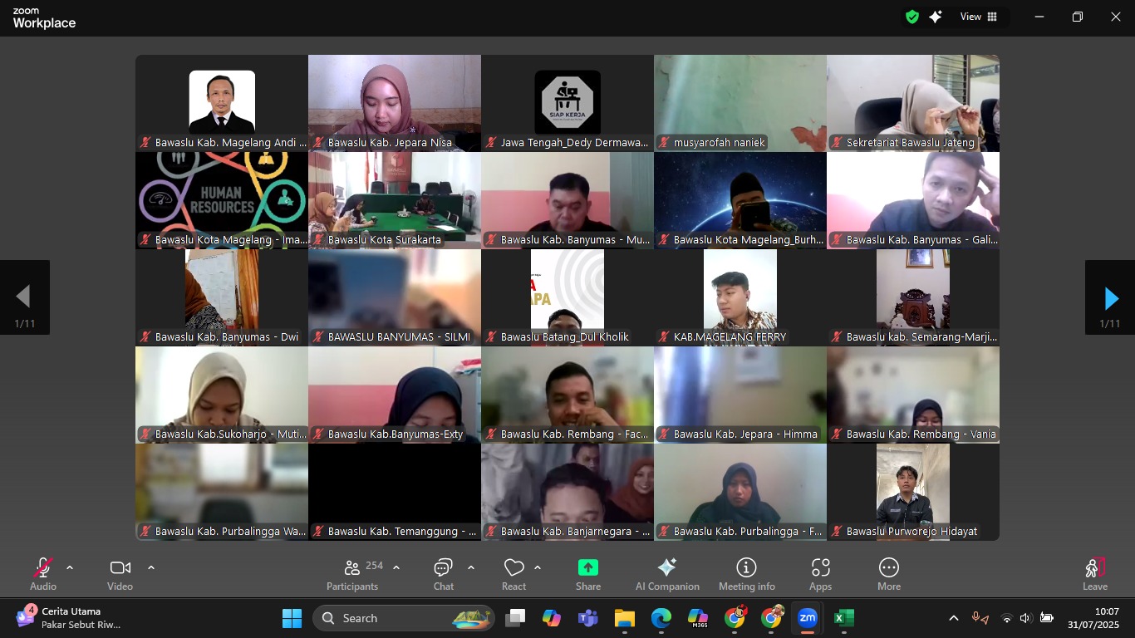Open Microsoft Excel from the taskbar
Image resolution: width=1135 pixels, height=638 pixels.
tap(843, 618)
